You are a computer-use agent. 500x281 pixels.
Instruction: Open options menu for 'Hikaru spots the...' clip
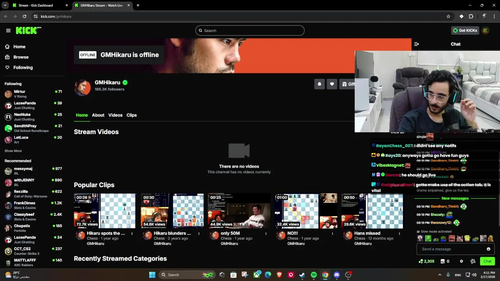coord(132,233)
